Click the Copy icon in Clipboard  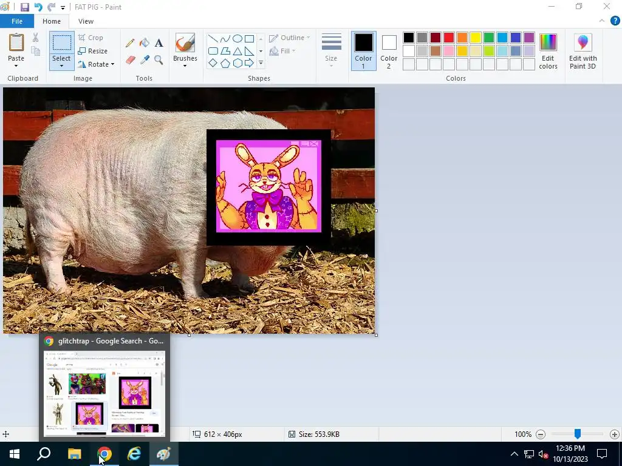coord(36,51)
